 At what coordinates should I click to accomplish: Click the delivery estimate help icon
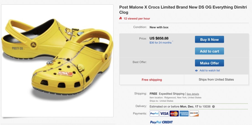[x=214, y=106]
